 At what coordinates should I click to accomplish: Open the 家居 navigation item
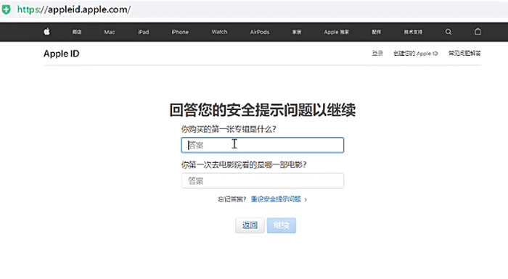[x=296, y=32]
